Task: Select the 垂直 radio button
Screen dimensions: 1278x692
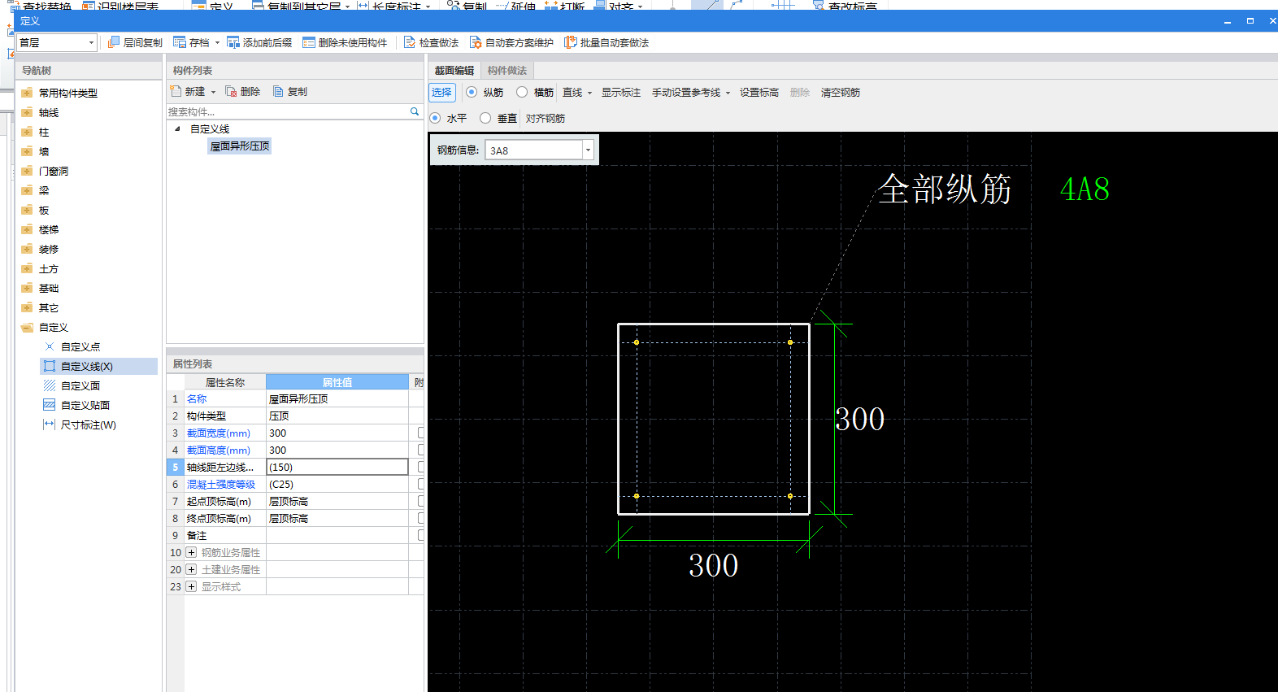Action: tap(485, 118)
